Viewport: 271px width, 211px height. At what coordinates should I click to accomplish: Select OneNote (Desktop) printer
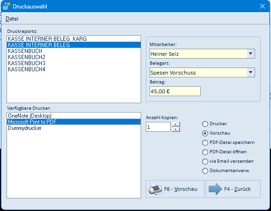click(x=74, y=116)
